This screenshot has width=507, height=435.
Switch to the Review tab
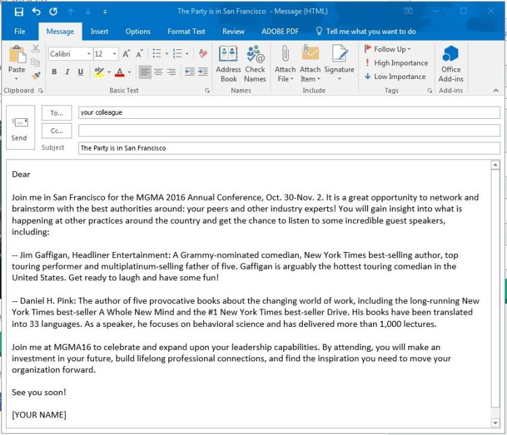tap(233, 31)
